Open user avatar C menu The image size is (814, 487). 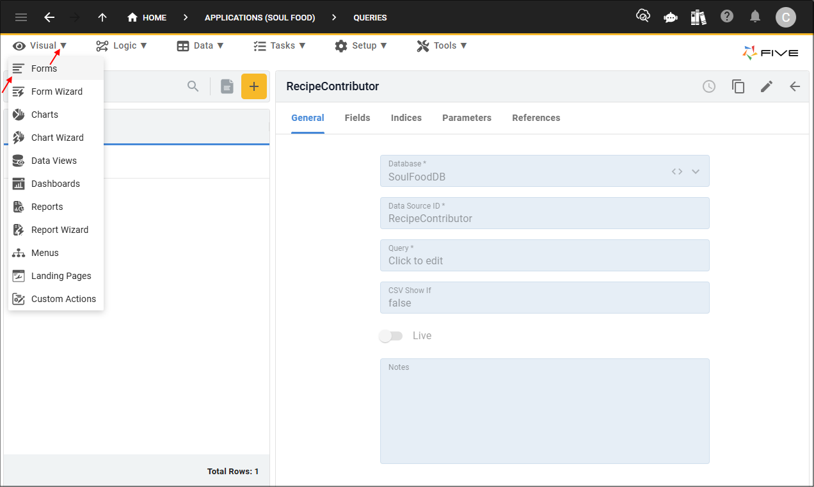point(786,17)
